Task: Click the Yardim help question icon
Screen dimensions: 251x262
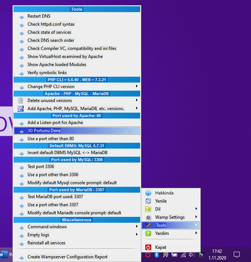Action: coord(148,233)
